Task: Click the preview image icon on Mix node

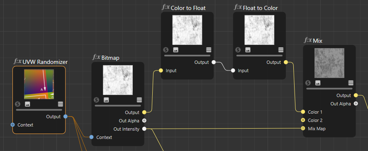Action: tap(318, 83)
